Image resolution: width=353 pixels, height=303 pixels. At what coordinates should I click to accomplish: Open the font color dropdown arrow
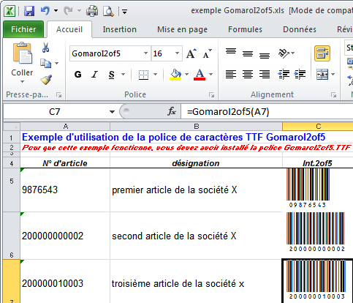(211, 75)
